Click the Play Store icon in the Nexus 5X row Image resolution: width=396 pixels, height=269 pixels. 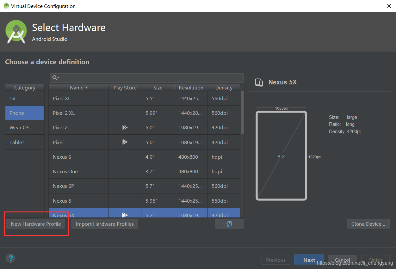point(125,215)
